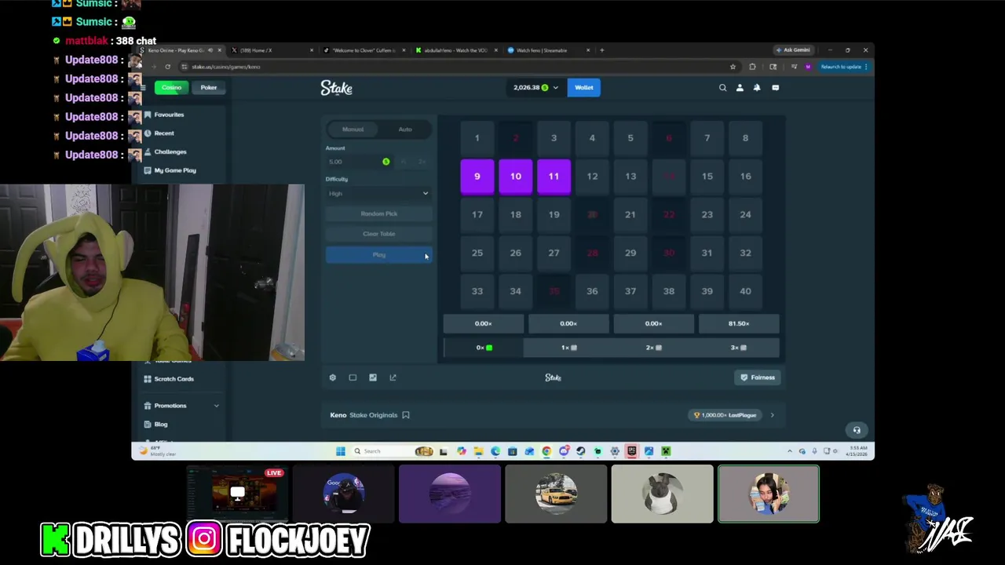The image size is (1005, 565).
Task: Expand the Promotions sidebar section
Action: [x=216, y=406]
